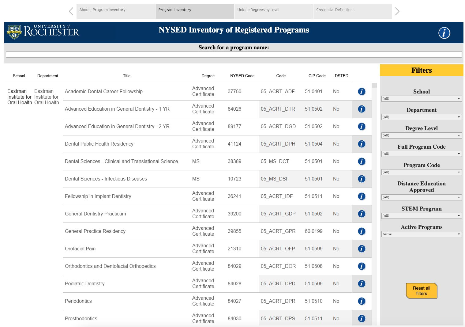Open Unique Degrees by Level tab
465x327 pixels.
coord(273,11)
